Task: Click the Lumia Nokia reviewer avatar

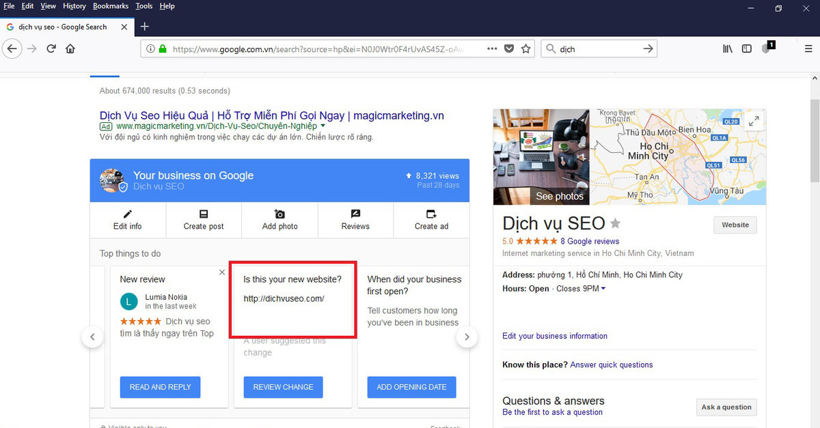Action: pos(128,301)
